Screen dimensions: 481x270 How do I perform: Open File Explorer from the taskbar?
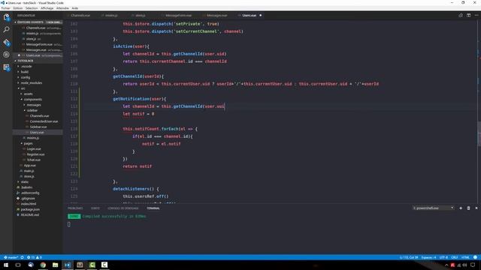pos(55,265)
